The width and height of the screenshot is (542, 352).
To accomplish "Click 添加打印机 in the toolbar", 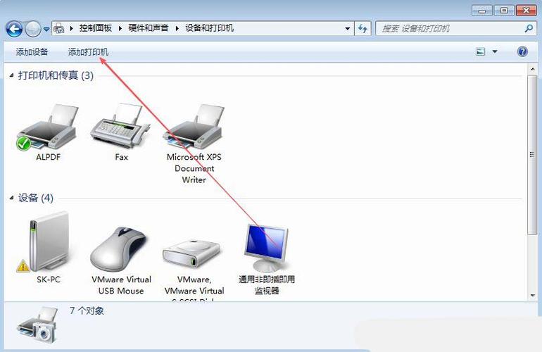I will (88, 52).
